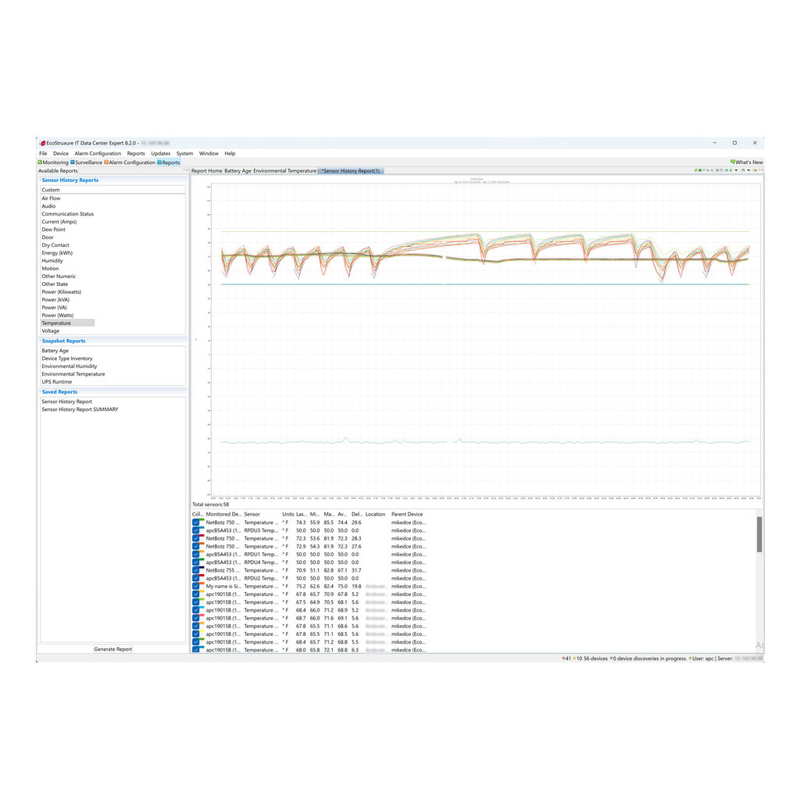Viewport: 800px width, 800px height.
Task: Uncheck the RPDU4 Temp sensor row
Action: pos(196,562)
